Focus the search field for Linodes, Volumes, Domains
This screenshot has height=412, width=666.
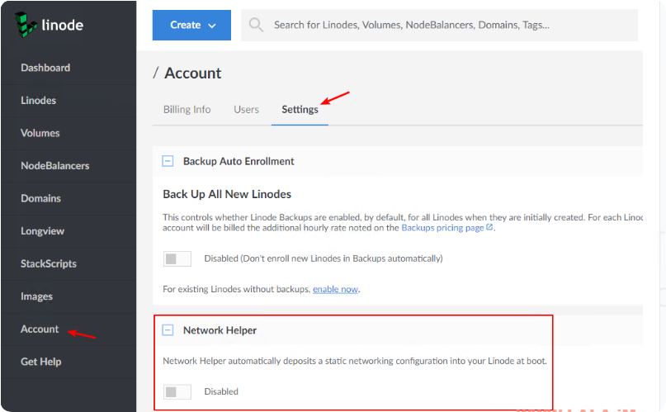[x=440, y=25]
